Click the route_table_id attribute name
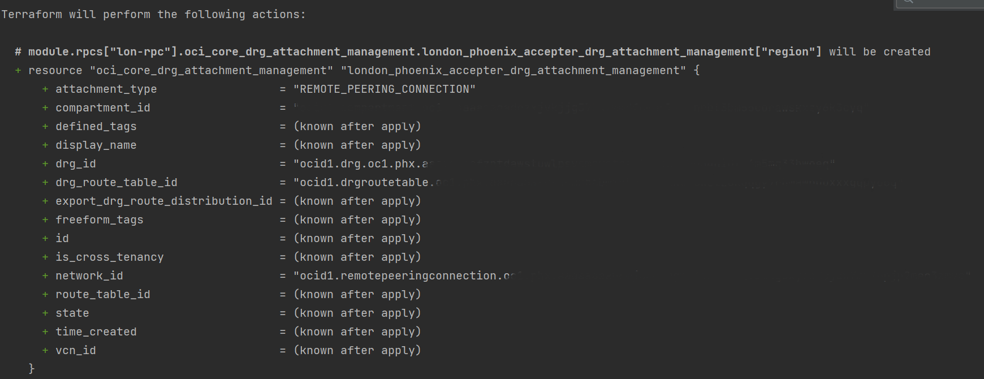The width and height of the screenshot is (984, 379). coord(102,295)
